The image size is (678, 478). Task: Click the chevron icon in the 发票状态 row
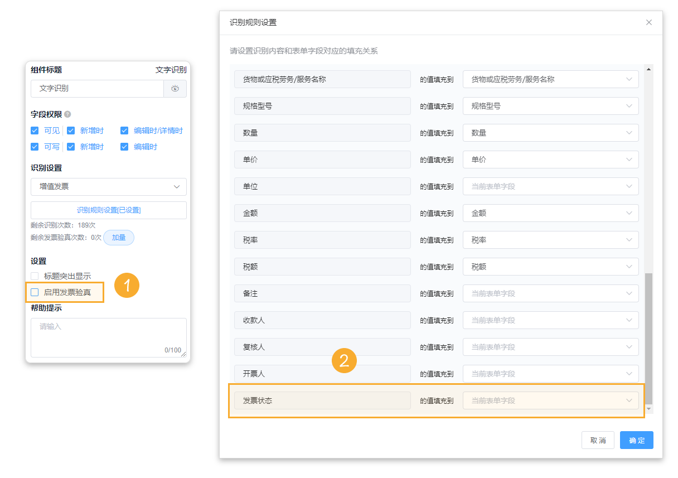[629, 400]
